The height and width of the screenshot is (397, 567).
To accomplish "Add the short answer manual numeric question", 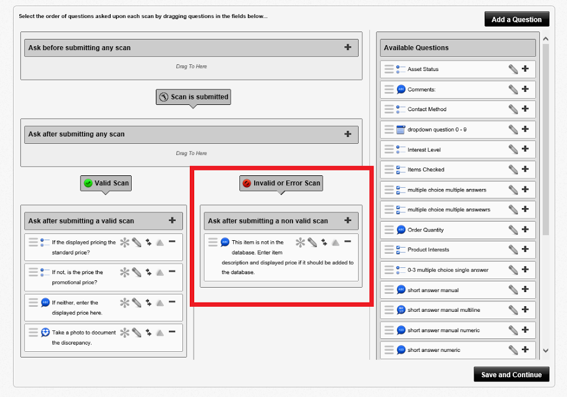I will point(526,330).
